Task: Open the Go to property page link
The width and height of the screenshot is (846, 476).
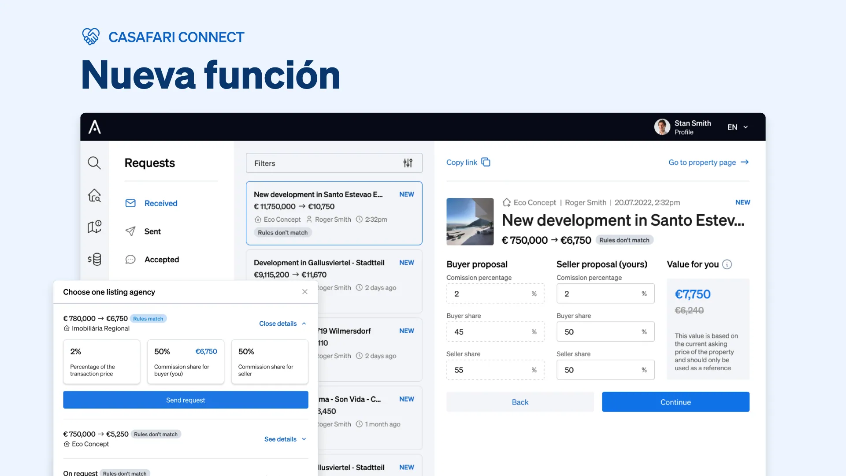Action: (709, 162)
